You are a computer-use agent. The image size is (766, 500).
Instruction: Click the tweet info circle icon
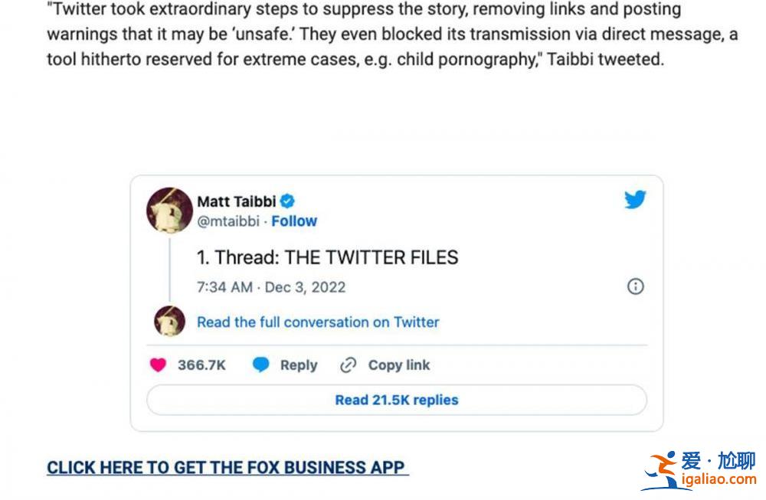pos(635,286)
